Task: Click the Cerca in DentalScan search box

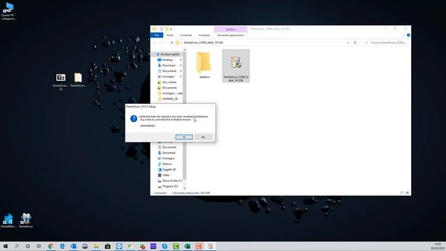Action: coord(385,43)
